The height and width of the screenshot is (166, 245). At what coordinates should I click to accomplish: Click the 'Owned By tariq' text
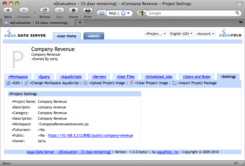(x=45, y=59)
